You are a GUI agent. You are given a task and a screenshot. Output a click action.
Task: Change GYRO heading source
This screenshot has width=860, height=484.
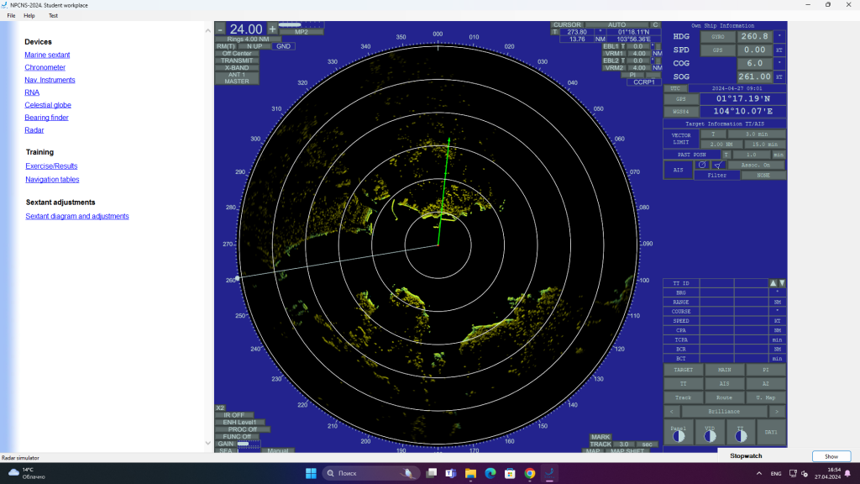click(x=717, y=36)
